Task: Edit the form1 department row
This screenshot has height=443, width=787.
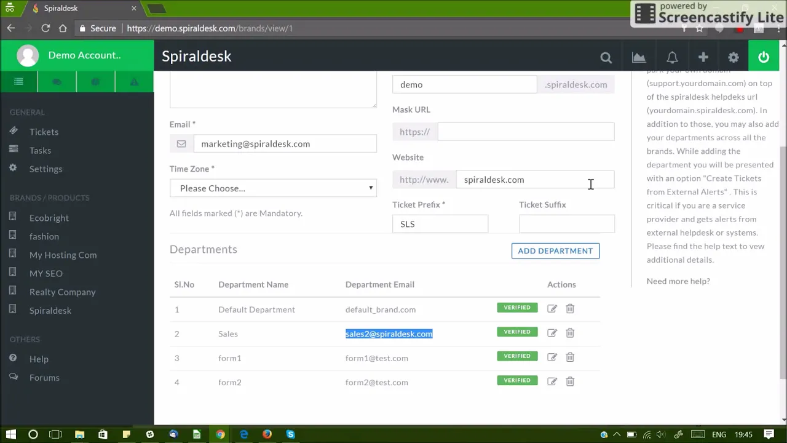Action: coord(552,357)
